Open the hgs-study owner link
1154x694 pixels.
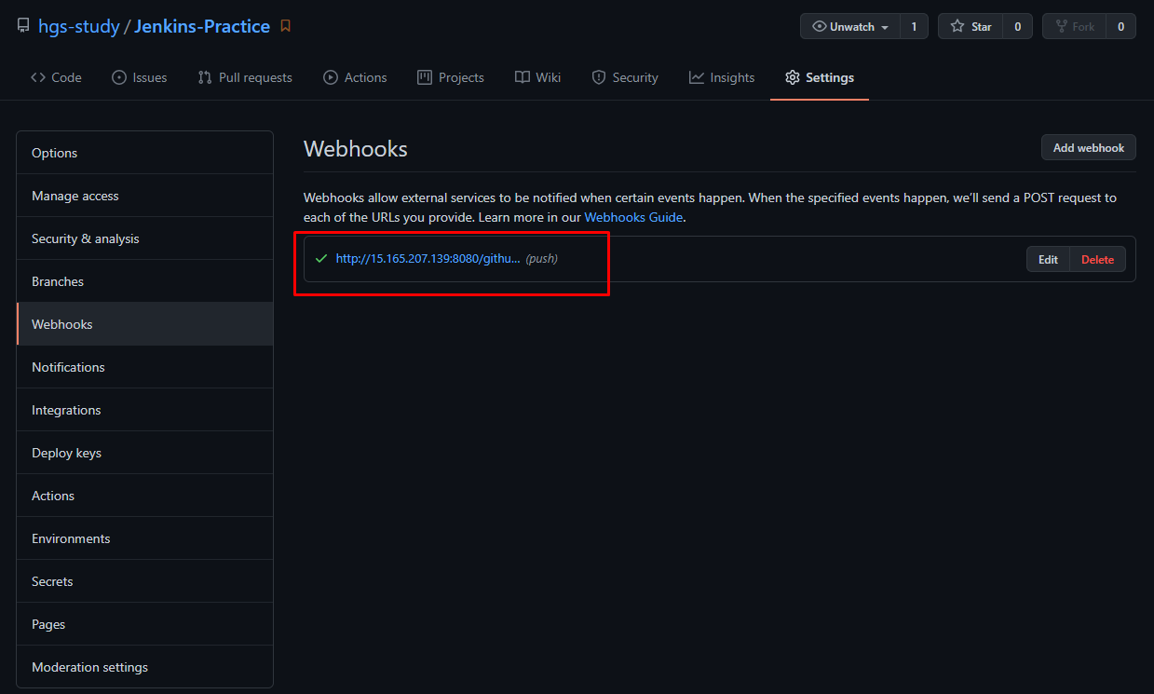pyautogui.click(x=79, y=26)
